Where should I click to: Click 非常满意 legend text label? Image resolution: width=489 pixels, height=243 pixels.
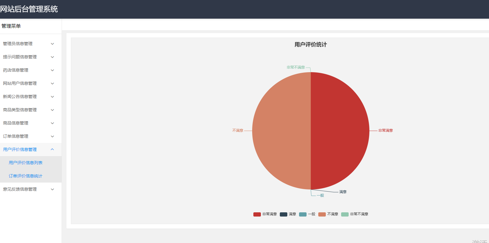270,214
